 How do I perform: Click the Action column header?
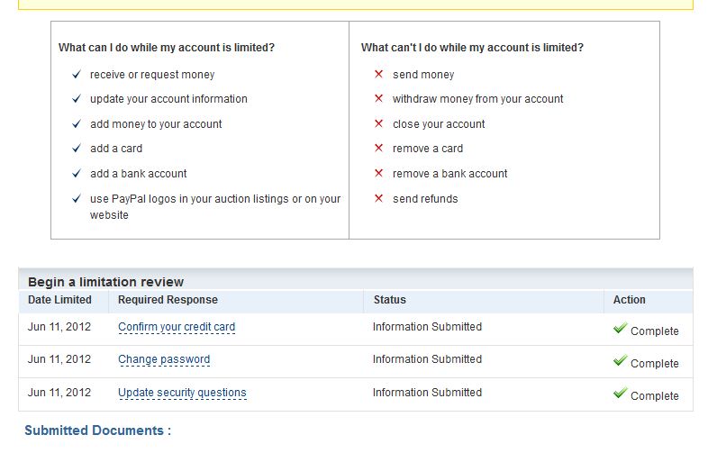(629, 300)
